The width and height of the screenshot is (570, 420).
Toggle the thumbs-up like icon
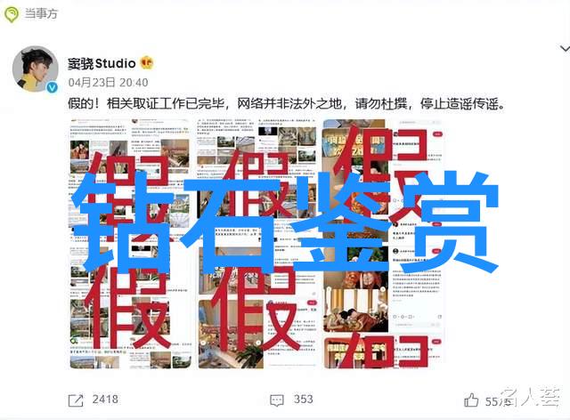(x=471, y=400)
